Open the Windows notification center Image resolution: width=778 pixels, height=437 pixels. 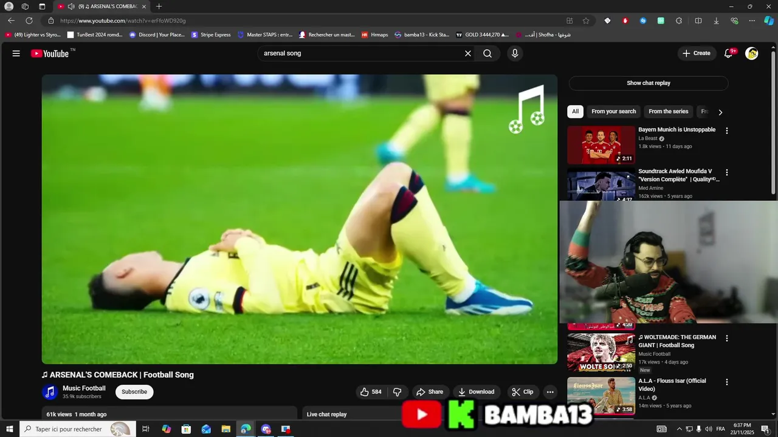coord(765,429)
